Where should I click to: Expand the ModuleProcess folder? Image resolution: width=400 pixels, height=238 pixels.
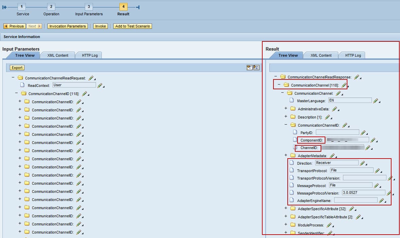(x=286, y=225)
